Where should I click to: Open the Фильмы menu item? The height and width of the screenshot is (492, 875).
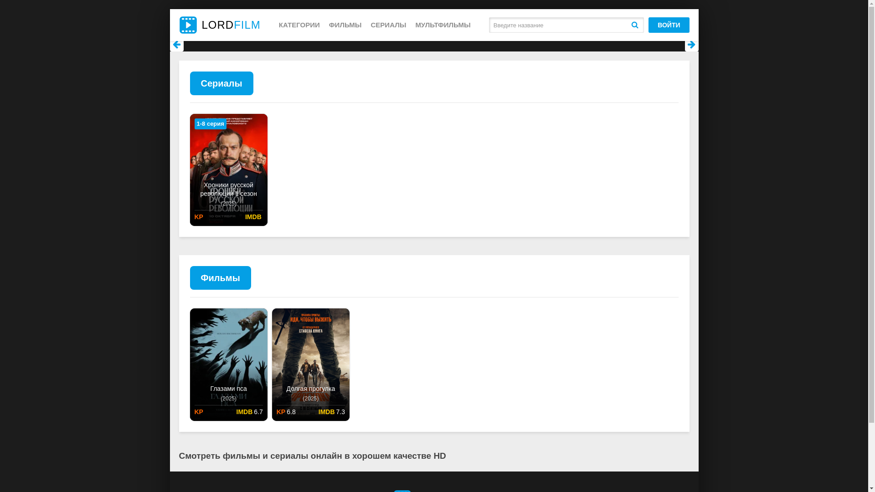[345, 25]
